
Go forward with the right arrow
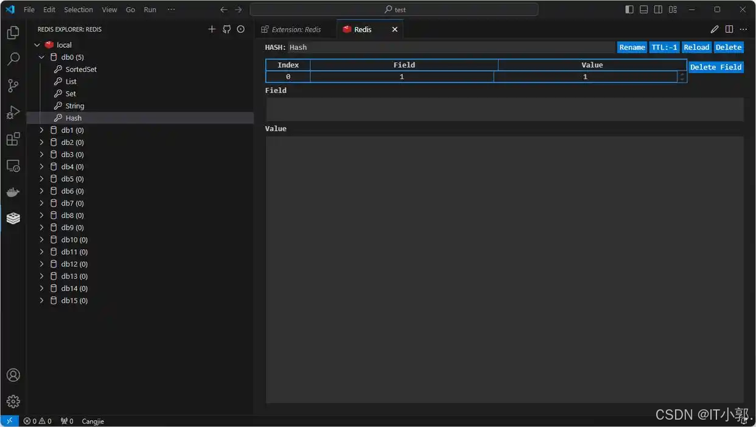[x=239, y=10]
